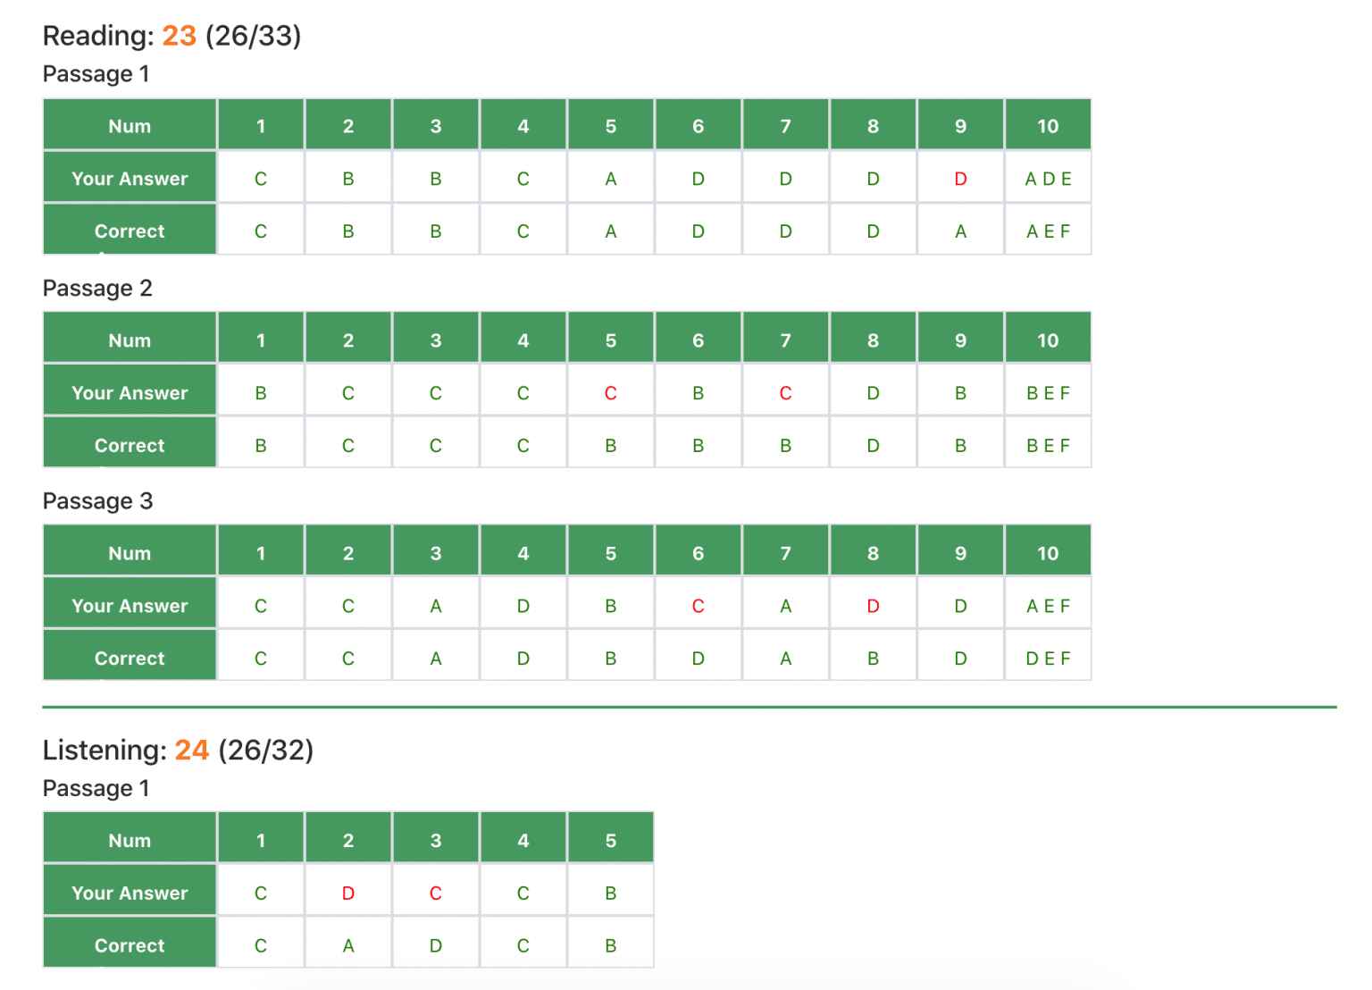1372x990 pixels.
Task: Click your answer 'B E F' in Reading Passage 2
Action: (x=1048, y=393)
